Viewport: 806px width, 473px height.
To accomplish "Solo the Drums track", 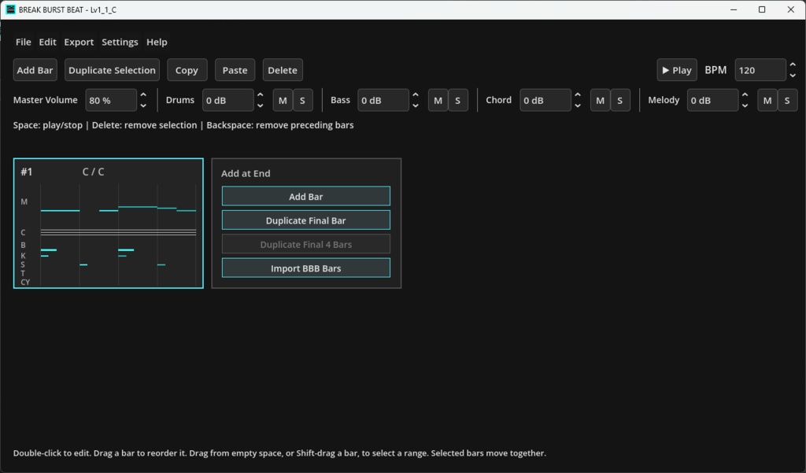I will pos(303,100).
